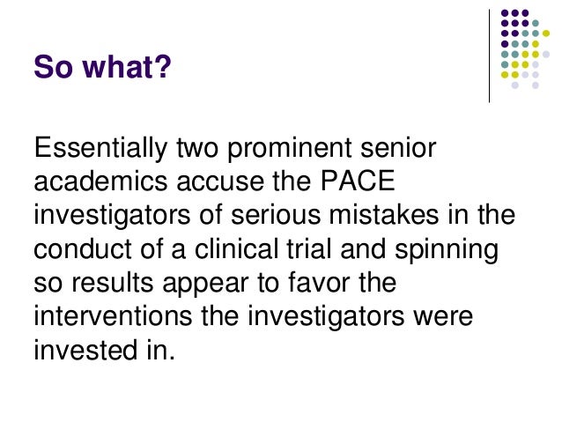Viewport: 562px width, 422px height.
Task: Click the word 'interventions' in body text
Action: pos(113,316)
